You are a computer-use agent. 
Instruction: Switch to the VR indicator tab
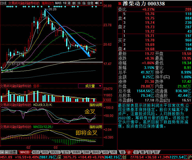point(113,152)
